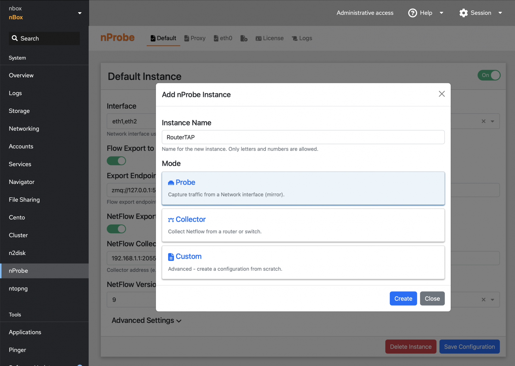Screen dimensions: 515x366
Task: Click the Collector mode icon
Action: 171,220
